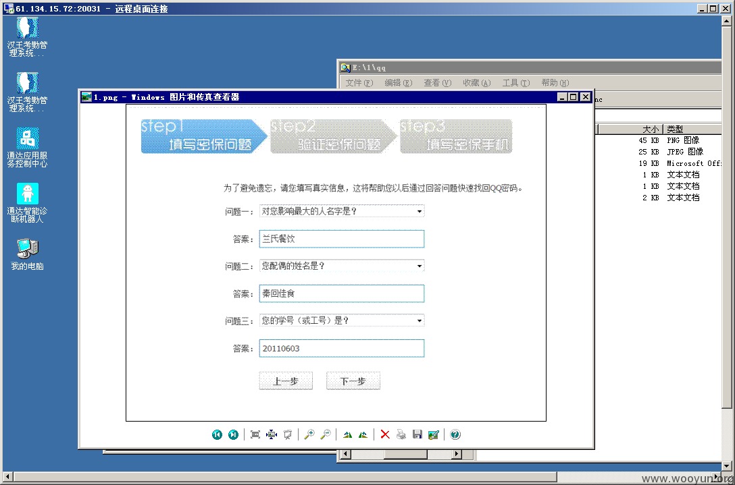Delete the image with red X icon
The height and width of the screenshot is (485, 735).
(x=385, y=435)
